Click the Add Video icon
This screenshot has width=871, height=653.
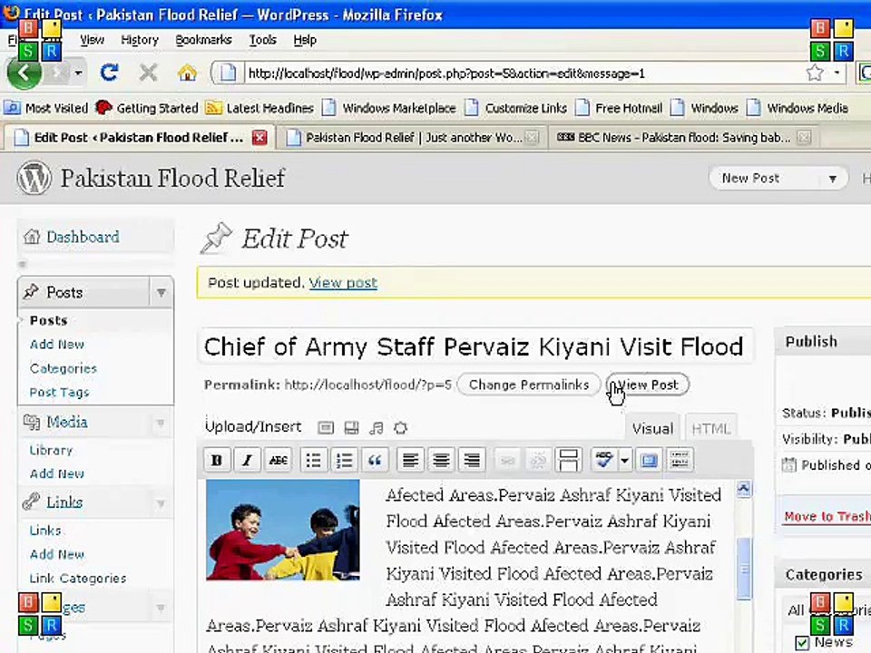tap(351, 427)
